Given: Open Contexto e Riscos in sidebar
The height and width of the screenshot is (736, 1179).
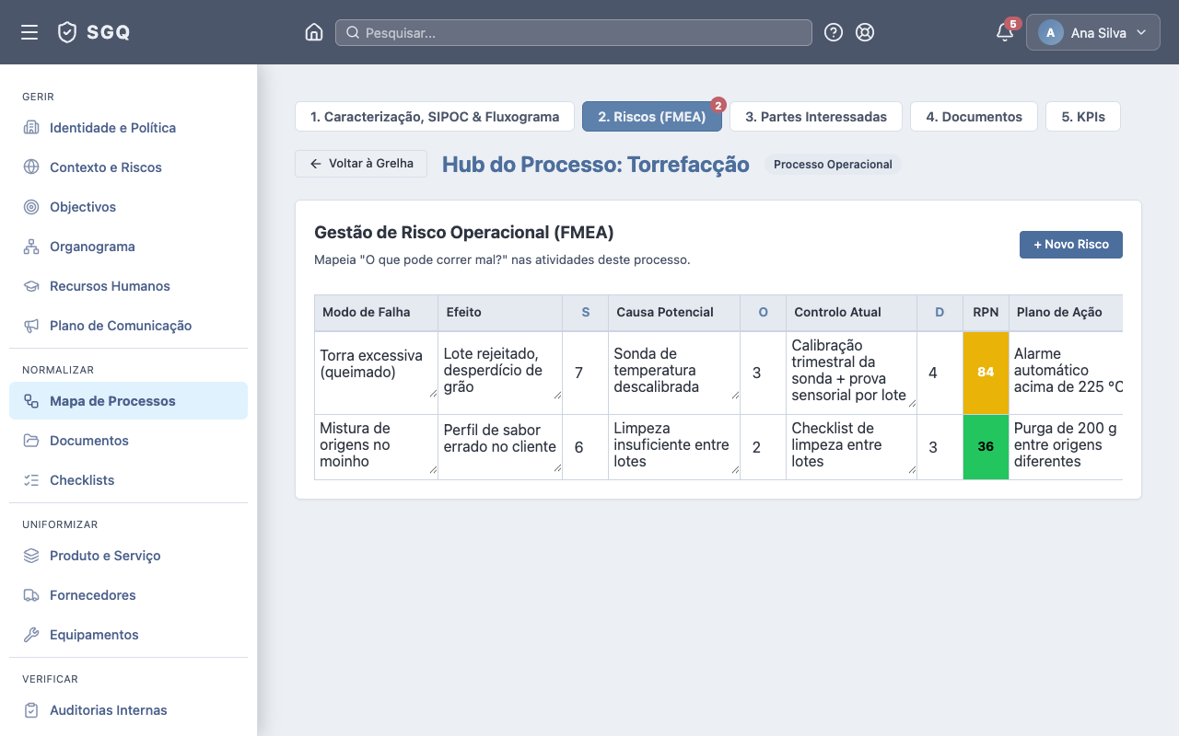Looking at the screenshot, I should click(x=128, y=167).
